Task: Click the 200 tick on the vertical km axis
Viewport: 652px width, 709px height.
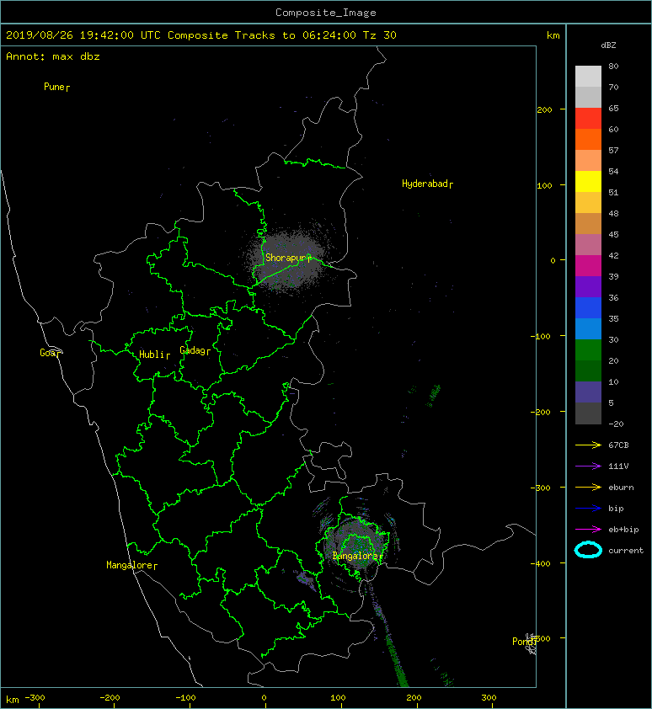Action: pyautogui.click(x=544, y=109)
